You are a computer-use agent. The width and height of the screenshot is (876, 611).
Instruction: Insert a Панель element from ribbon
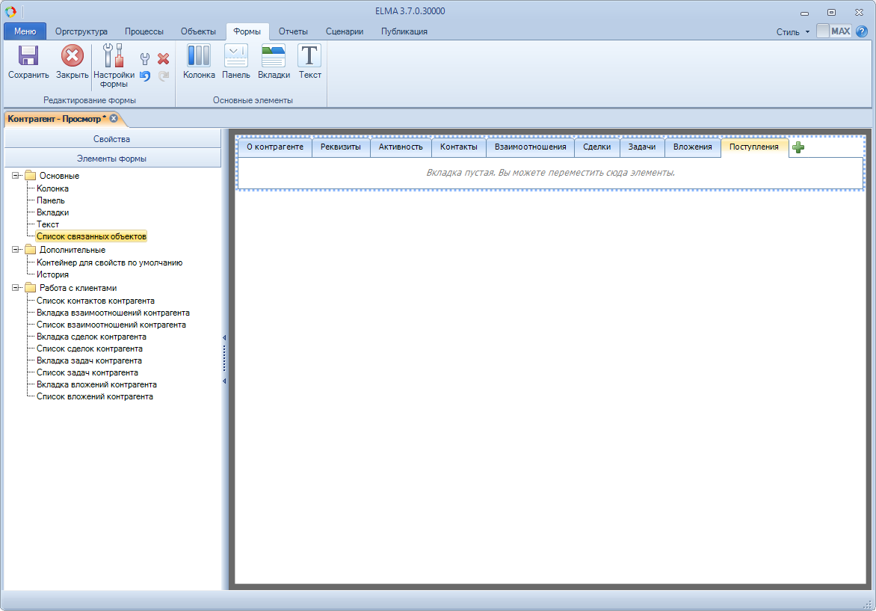click(x=236, y=56)
